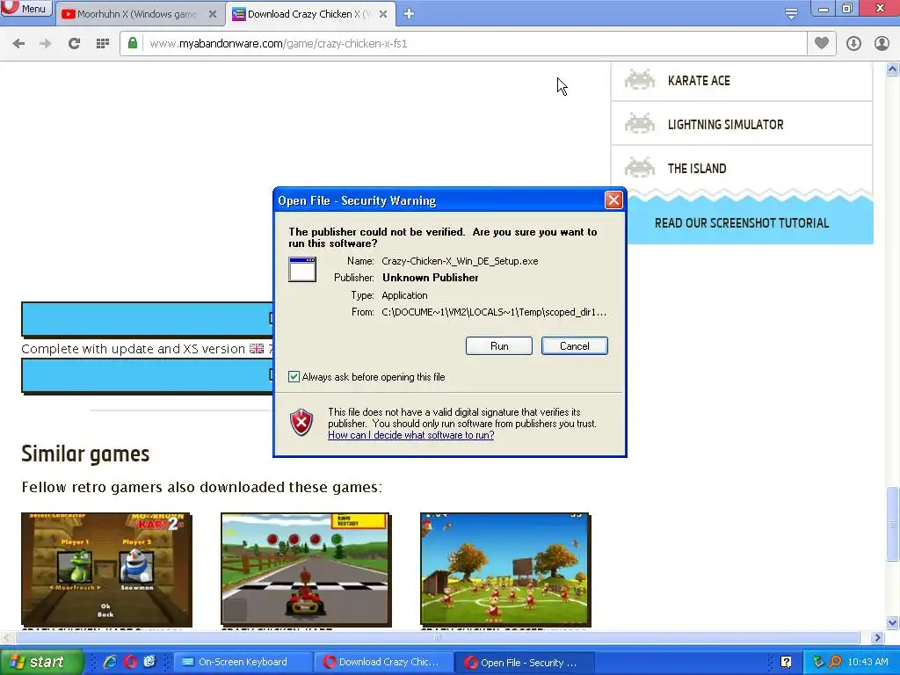Open the Speed Dial grid
This screenshot has height=675, width=900.
103,44
